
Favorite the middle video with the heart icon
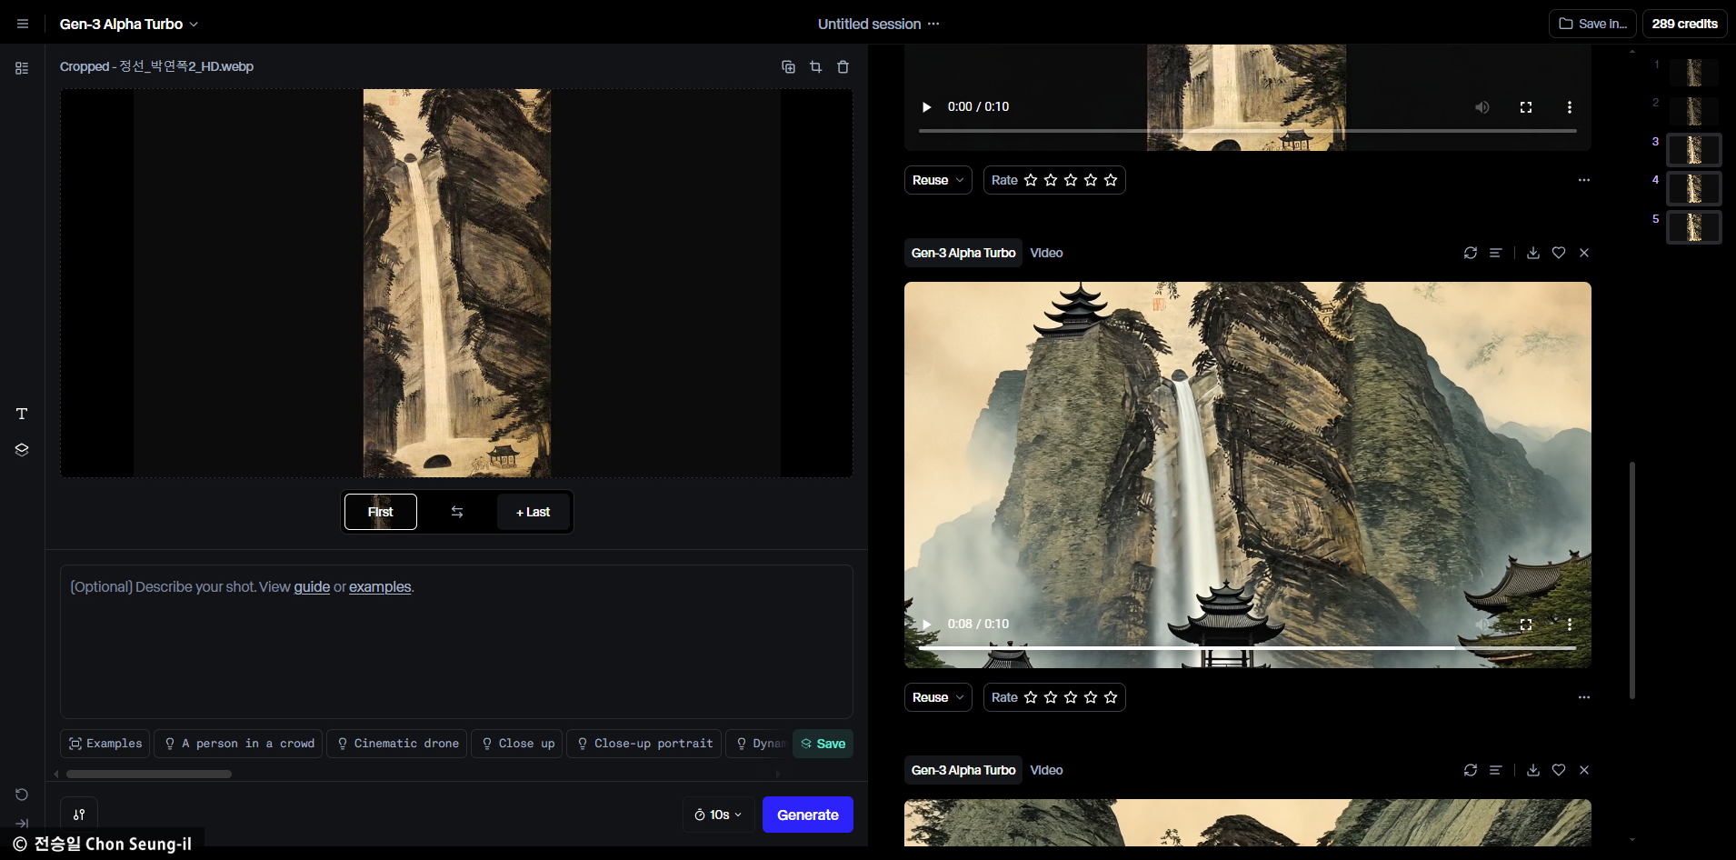[x=1559, y=253]
